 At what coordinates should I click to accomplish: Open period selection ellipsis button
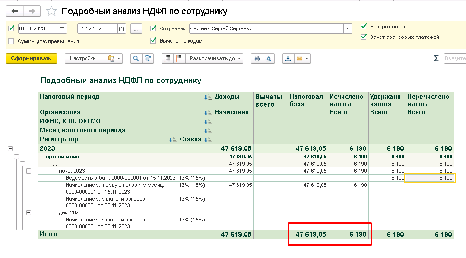[x=136, y=29]
